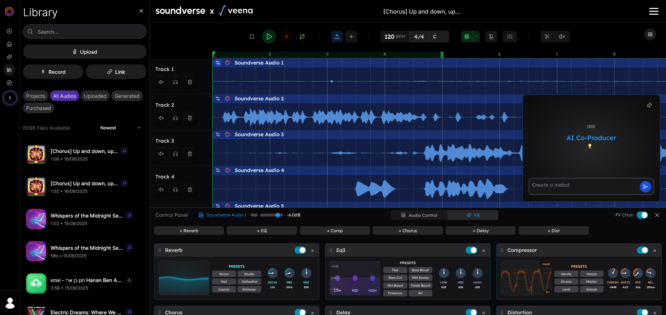Pin the AI Co-Producer panel
The height and width of the screenshot is (315, 666).
649,105
